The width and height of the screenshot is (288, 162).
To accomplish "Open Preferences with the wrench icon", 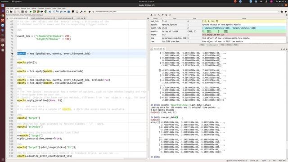I will (81, 12).
